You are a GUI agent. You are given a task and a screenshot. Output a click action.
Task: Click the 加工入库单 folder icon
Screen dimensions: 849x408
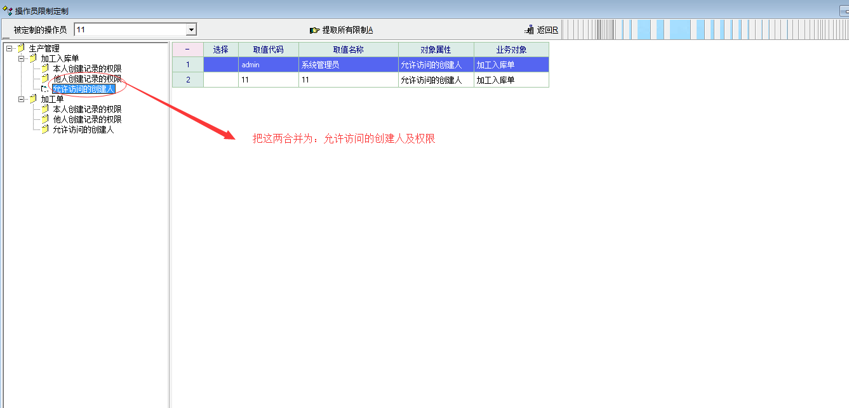(x=33, y=58)
